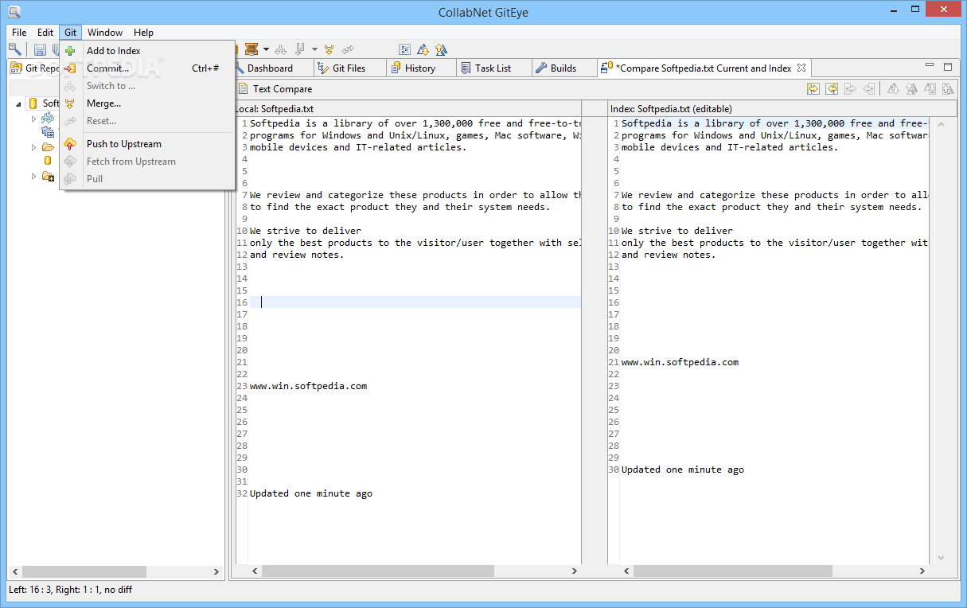Choose Merge... from Git menu
The image size is (967, 608).
click(148, 103)
